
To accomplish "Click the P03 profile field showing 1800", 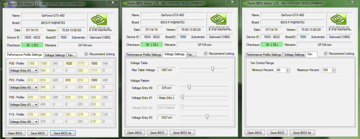I will tap(96, 80).
